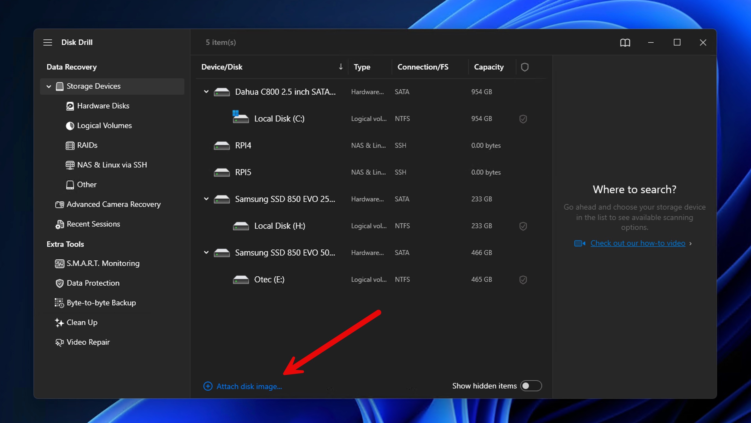Open Recent Sessions
Viewport: 751px width, 423px height.
click(93, 224)
